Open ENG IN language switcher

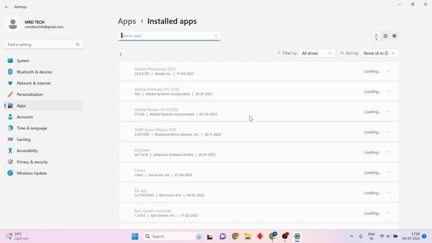371,236
